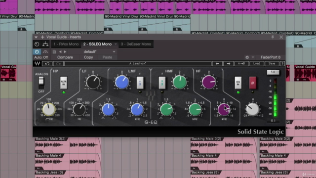Screen dimensions: 316x178
Task: Click the Copy button
Action: coord(88,57)
